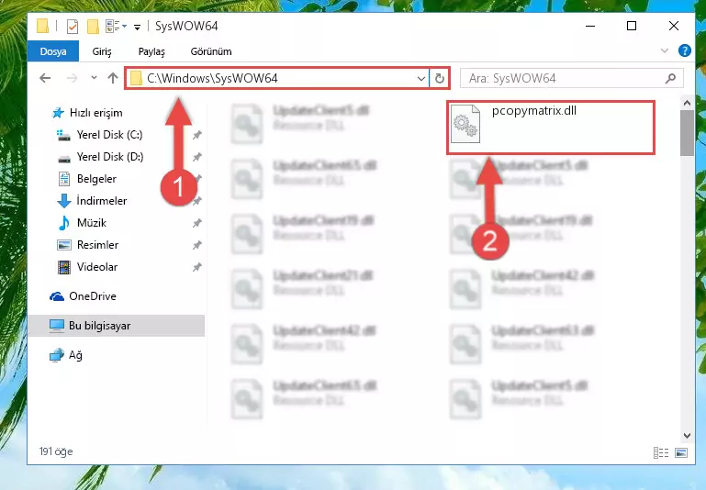Open the Dosya menu tab
The image size is (706, 490).
point(53,51)
